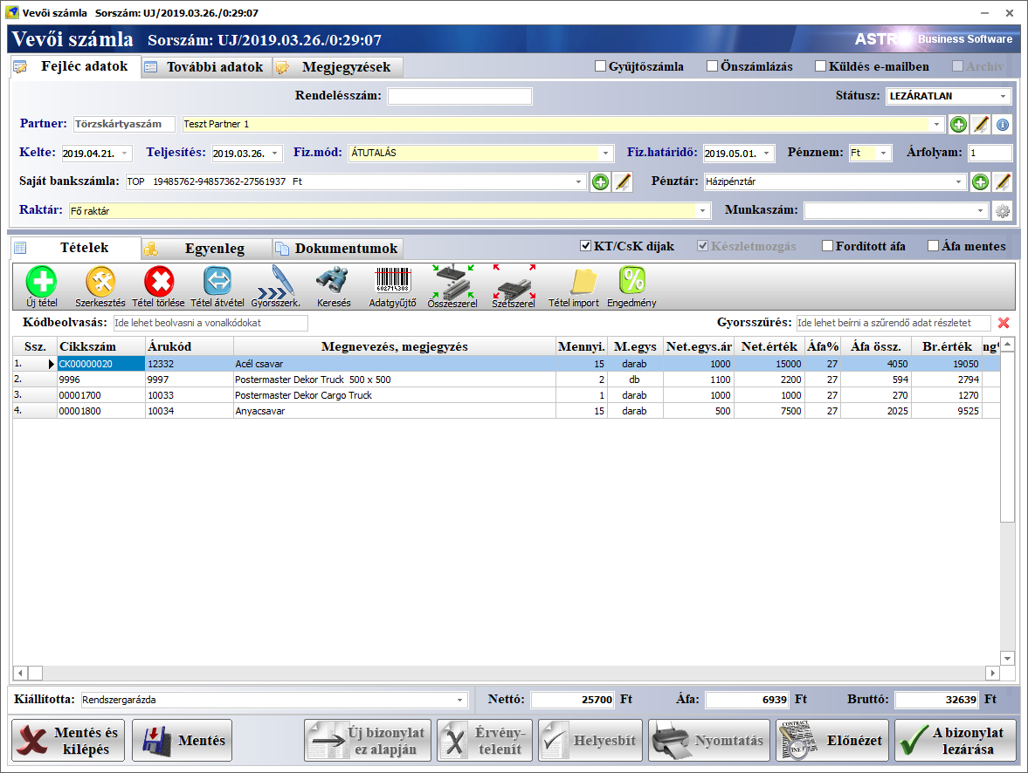Clear Gyorsszűrés with red X
The height and width of the screenshot is (773, 1028).
(1003, 322)
